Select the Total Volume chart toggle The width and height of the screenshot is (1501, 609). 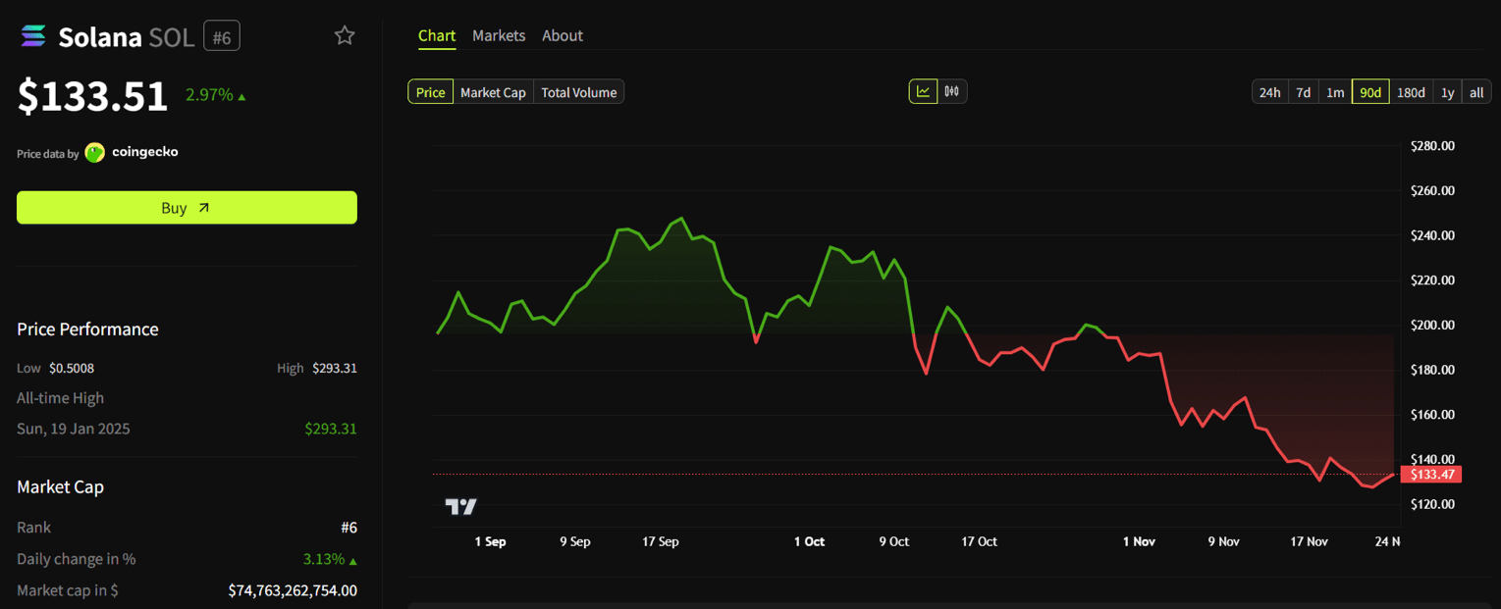click(x=579, y=92)
